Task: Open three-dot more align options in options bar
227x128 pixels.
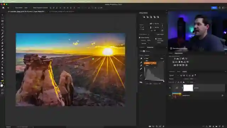Action: (x=79, y=8)
